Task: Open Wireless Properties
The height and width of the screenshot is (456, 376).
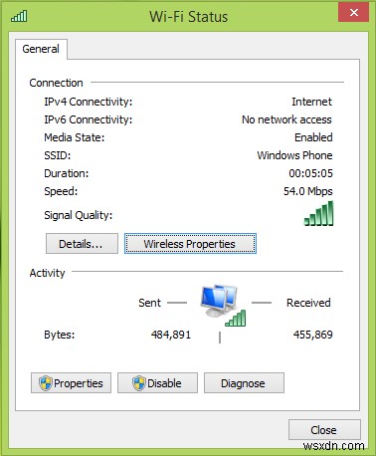Action: pyautogui.click(x=190, y=244)
